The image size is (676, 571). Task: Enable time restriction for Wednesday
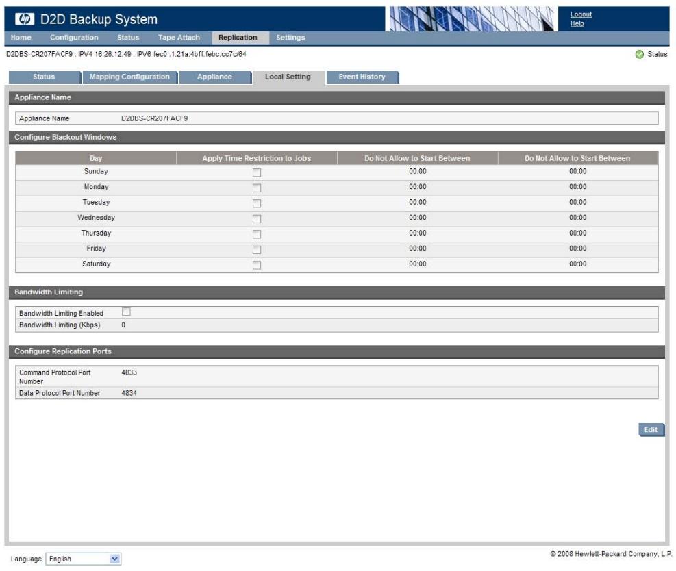257,219
